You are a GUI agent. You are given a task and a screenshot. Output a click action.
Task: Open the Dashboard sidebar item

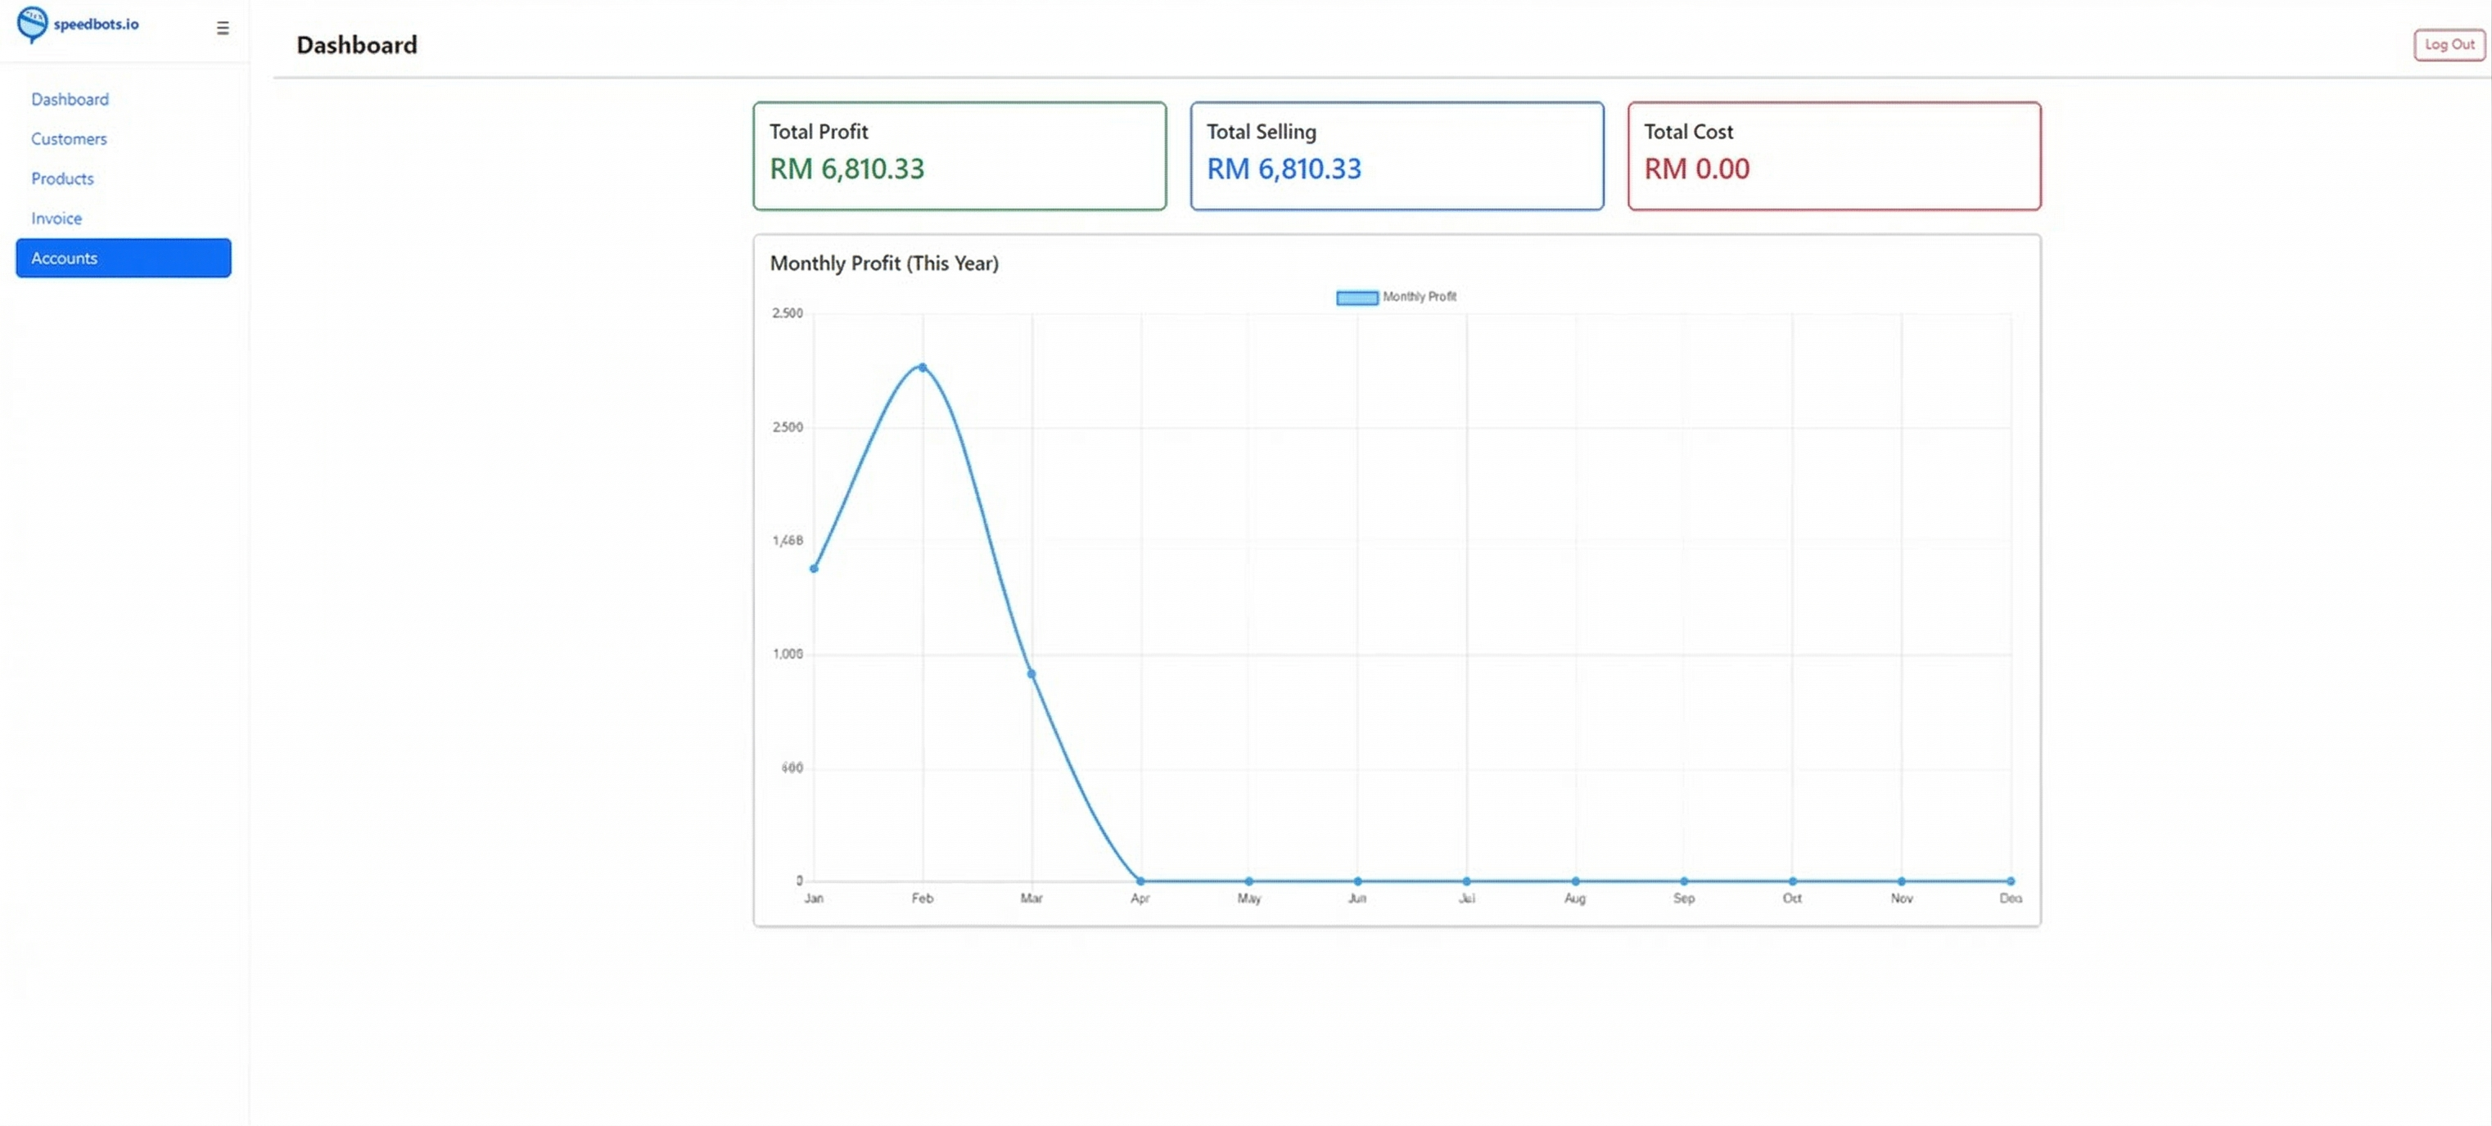(x=70, y=99)
